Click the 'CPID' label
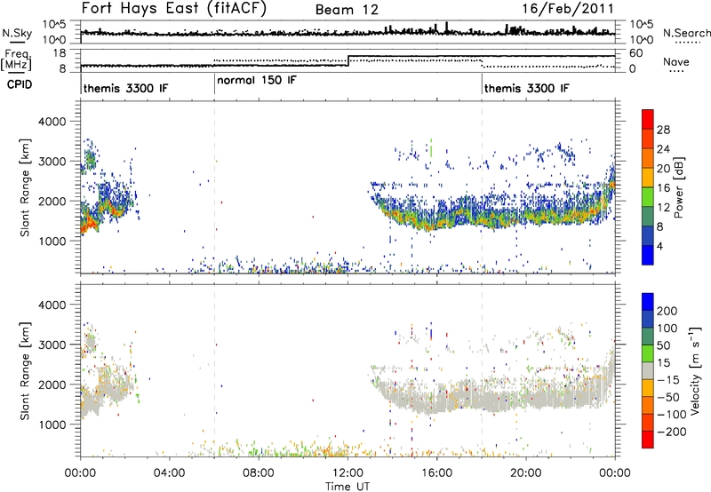Screen dimensions: 711x492 click(x=20, y=84)
